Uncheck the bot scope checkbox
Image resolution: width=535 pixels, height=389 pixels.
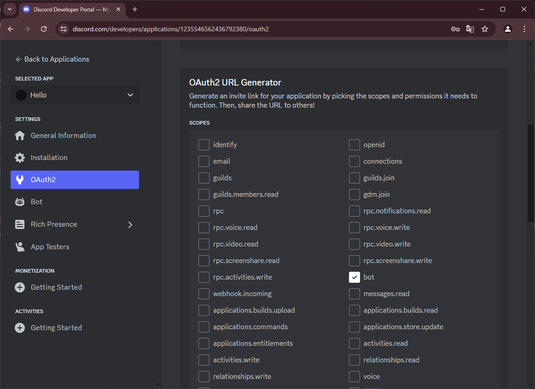[x=354, y=277]
